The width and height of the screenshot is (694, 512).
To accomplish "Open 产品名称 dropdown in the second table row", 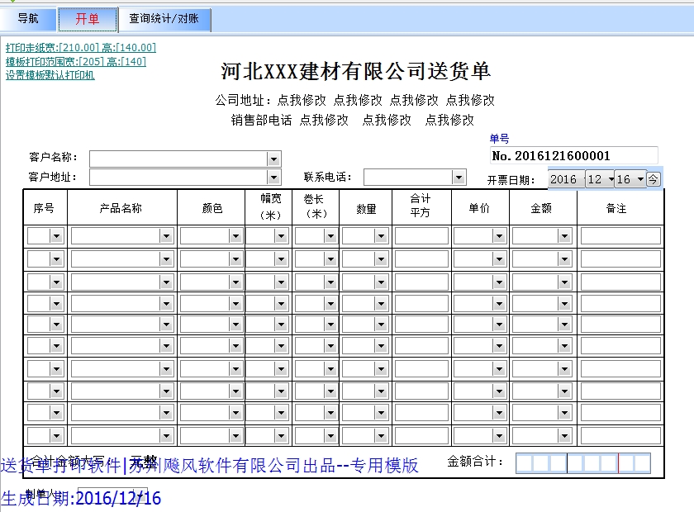I will pos(166,258).
